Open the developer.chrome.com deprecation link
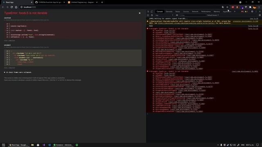Viewport: 262px width, 147px height. pos(187,23)
